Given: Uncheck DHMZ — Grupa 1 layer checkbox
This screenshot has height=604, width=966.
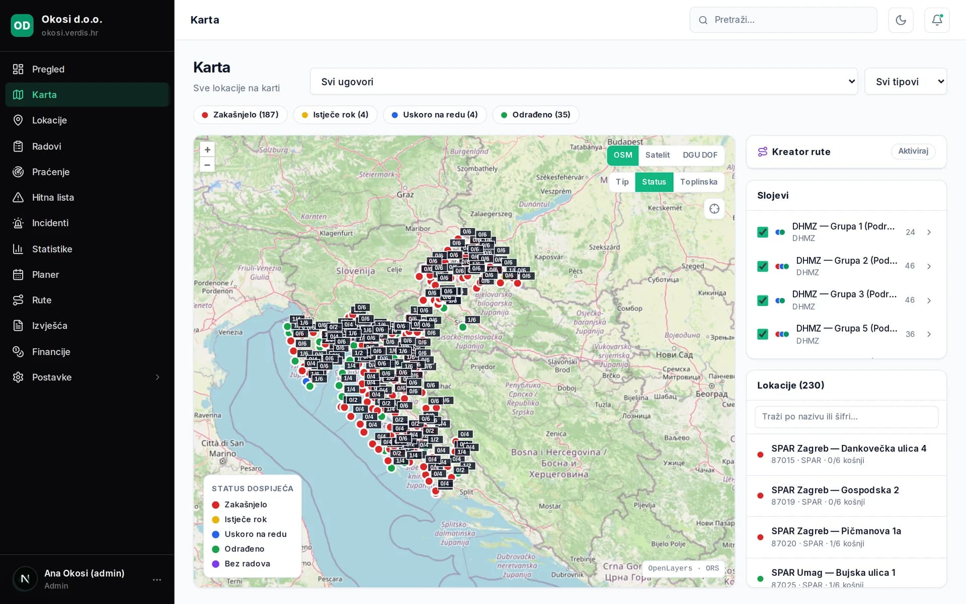Looking at the screenshot, I should click(x=763, y=232).
